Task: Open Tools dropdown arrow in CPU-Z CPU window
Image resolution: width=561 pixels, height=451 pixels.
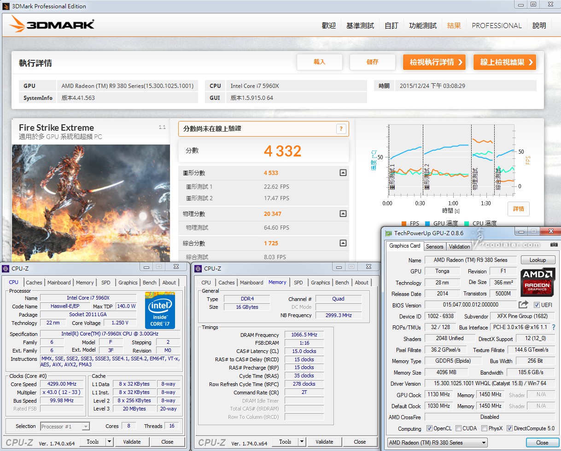Action: pos(109,442)
